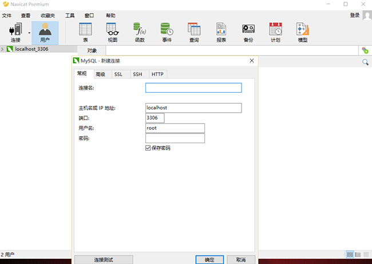Switch to the 高级 tab

click(x=100, y=74)
